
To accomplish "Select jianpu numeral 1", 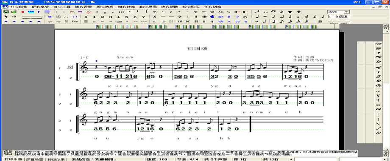I will [94, 17].
